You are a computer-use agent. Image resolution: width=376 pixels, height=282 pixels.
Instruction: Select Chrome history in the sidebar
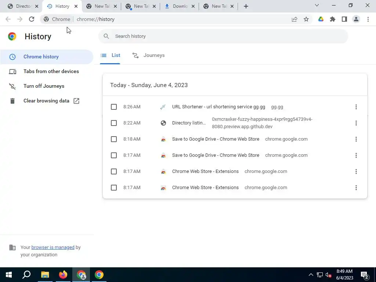tap(47, 57)
